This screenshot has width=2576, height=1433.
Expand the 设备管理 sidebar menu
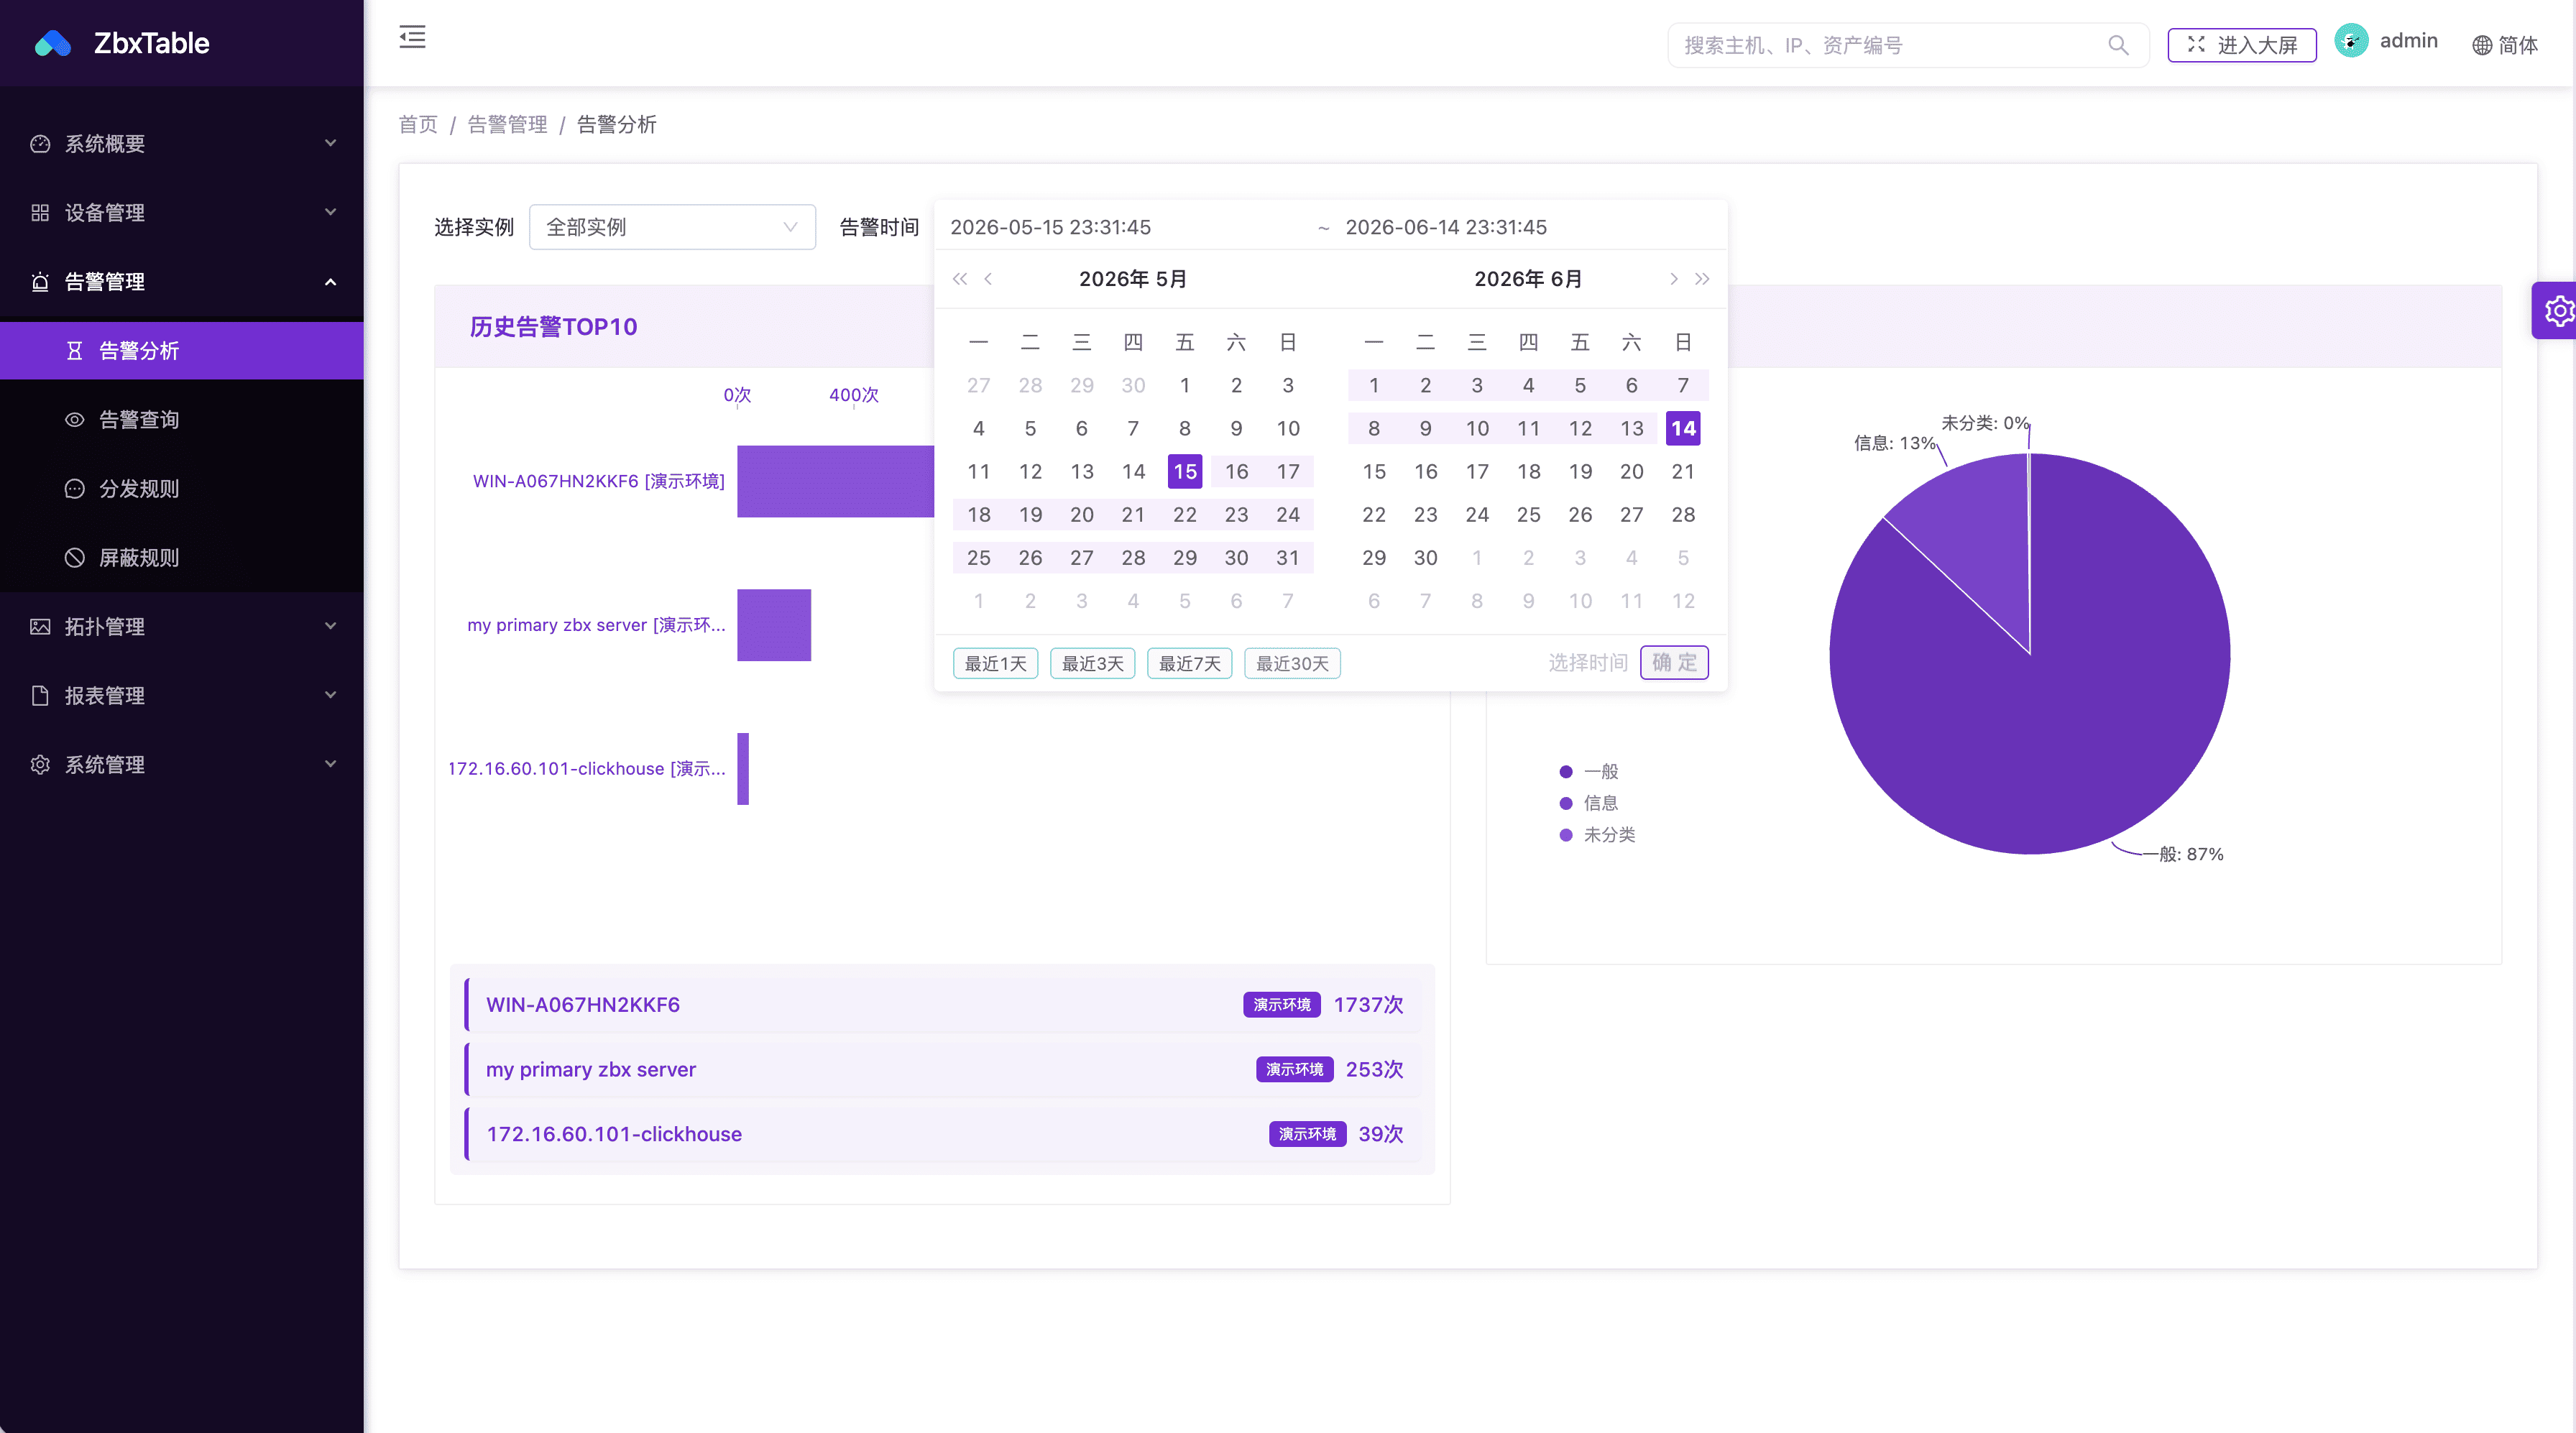(182, 212)
